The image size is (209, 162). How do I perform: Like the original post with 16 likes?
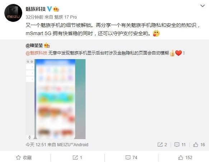point(199,145)
